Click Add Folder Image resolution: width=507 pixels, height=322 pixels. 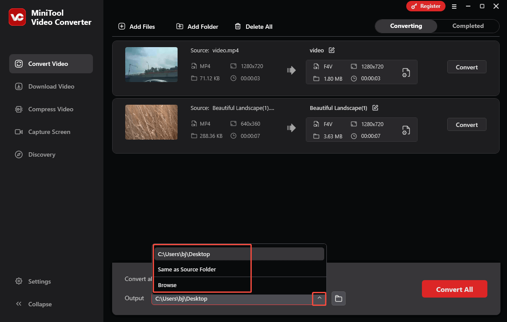197,27
